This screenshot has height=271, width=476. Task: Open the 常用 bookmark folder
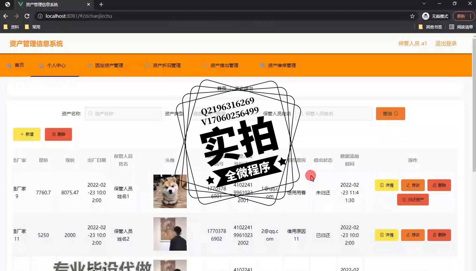point(32,27)
